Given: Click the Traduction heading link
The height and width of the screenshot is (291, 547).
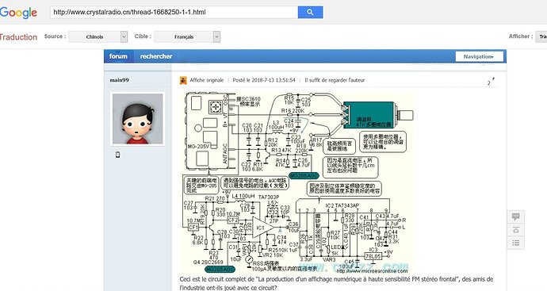Looking at the screenshot, I should point(18,37).
